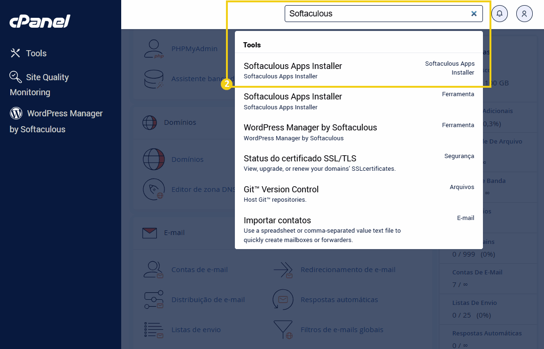The image size is (544, 349).
Task: Click the Contas de e-mail icon
Action: click(x=154, y=270)
